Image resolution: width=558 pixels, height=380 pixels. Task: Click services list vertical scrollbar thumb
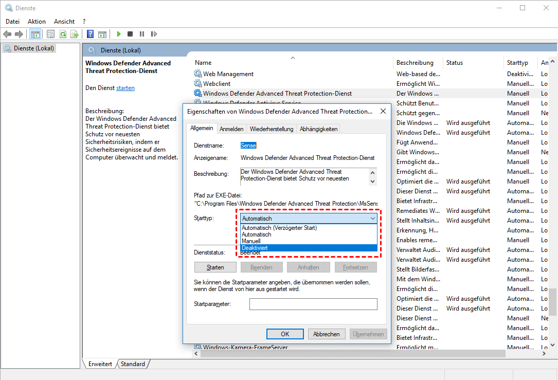[x=552, y=302]
